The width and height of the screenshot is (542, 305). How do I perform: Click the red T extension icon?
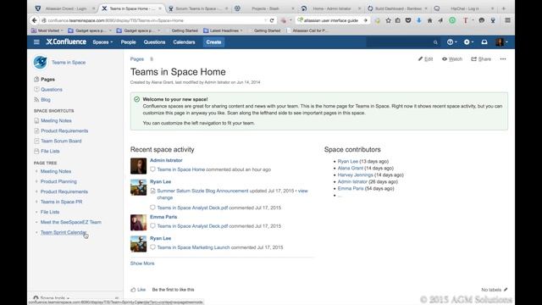(465, 20)
